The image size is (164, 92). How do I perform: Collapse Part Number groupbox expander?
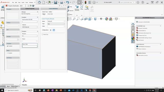tap(37, 17)
